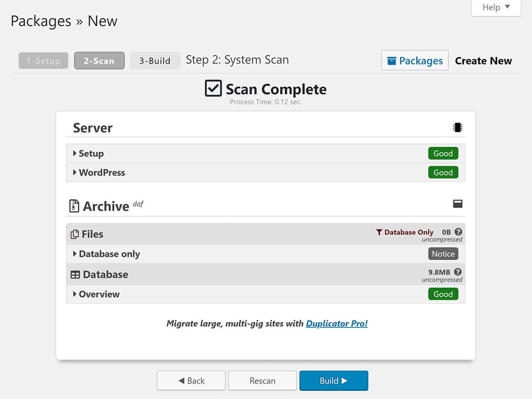Click the zip file icon beside Archive

pyautogui.click(x=74, y=206)
